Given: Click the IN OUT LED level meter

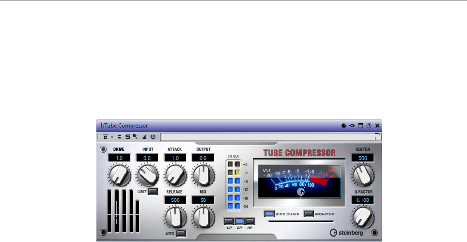Looking at the screenshot, I should click(234, 185).
